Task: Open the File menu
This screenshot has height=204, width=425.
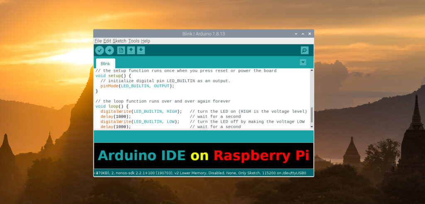Action: tap(98, 41)
